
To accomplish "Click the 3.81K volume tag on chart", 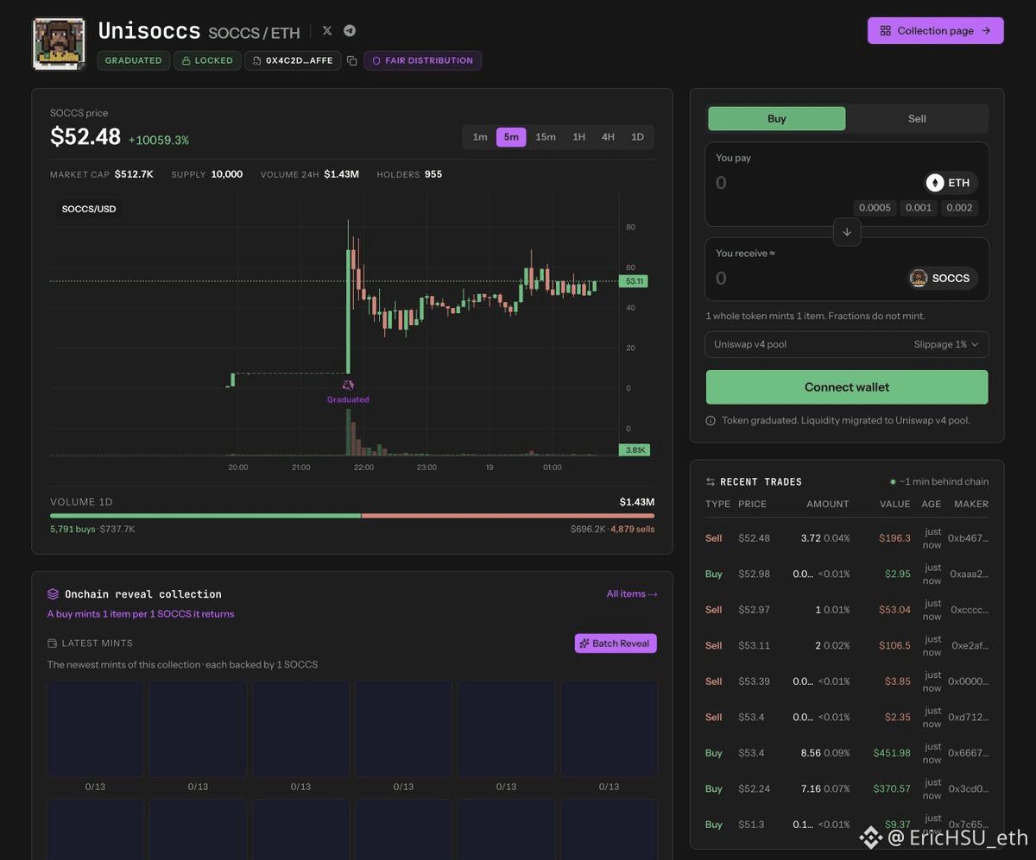I will [634, 450].
